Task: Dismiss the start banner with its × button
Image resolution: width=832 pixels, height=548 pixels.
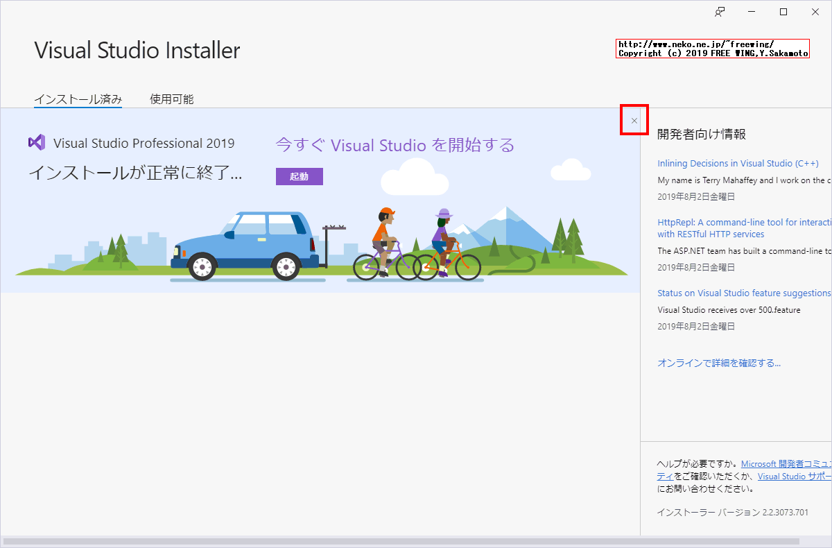Action: coord(634,119)
